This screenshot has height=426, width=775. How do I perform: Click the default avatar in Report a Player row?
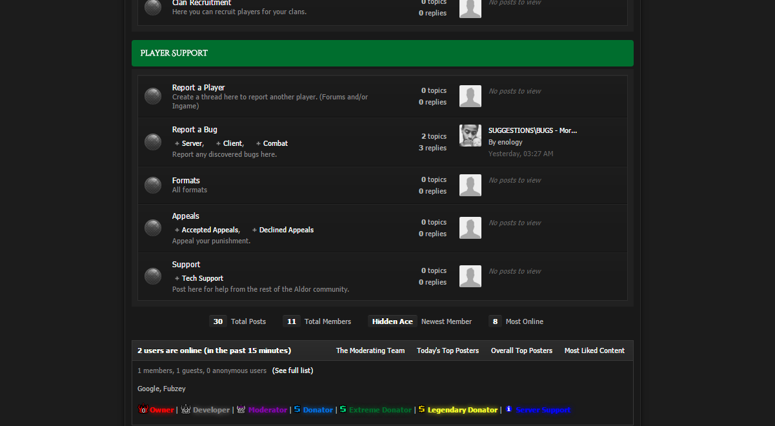click(x=470, y=96)
